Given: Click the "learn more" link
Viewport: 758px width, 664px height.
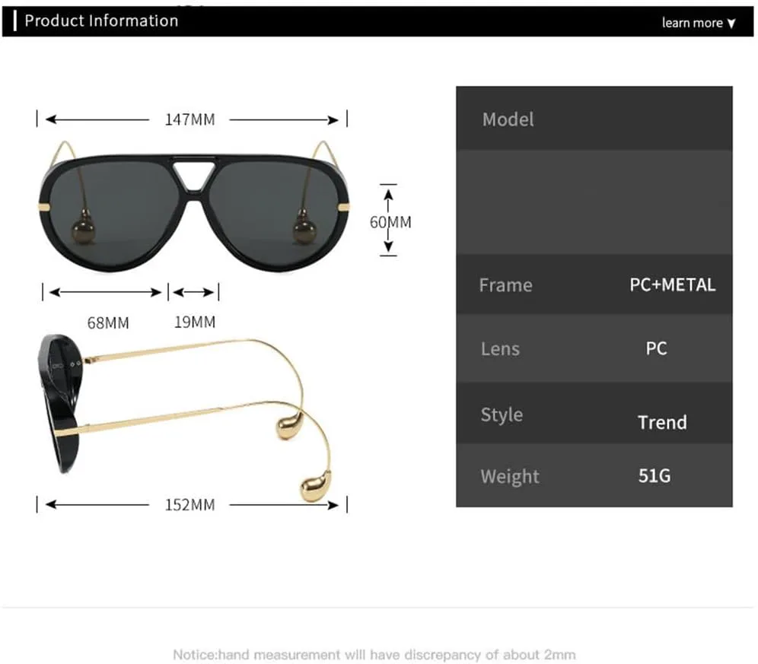Looking at the screenshot, I should coord(691,23).
